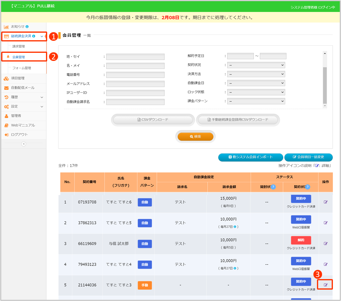Go to 自動配信メール menu item

point(23,88)
